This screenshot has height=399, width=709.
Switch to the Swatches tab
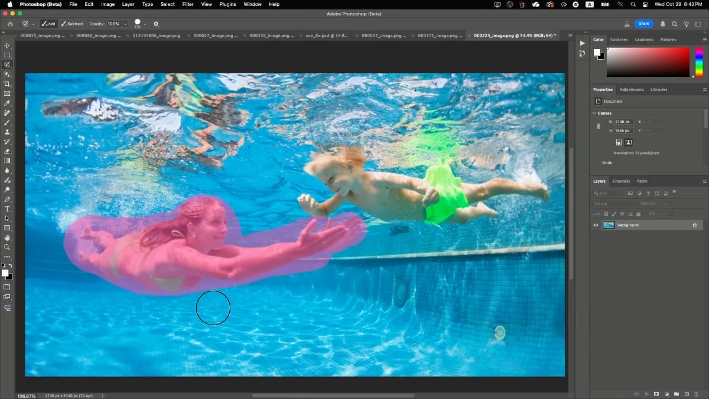point(619,40)
